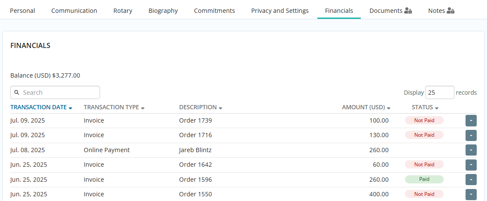
Task: Switch to the Communication tab
Action: tap(74, 11)
